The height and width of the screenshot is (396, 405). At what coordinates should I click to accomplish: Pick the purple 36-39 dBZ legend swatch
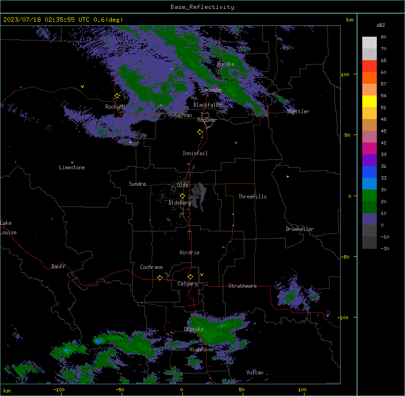click(x=369, y=160)
